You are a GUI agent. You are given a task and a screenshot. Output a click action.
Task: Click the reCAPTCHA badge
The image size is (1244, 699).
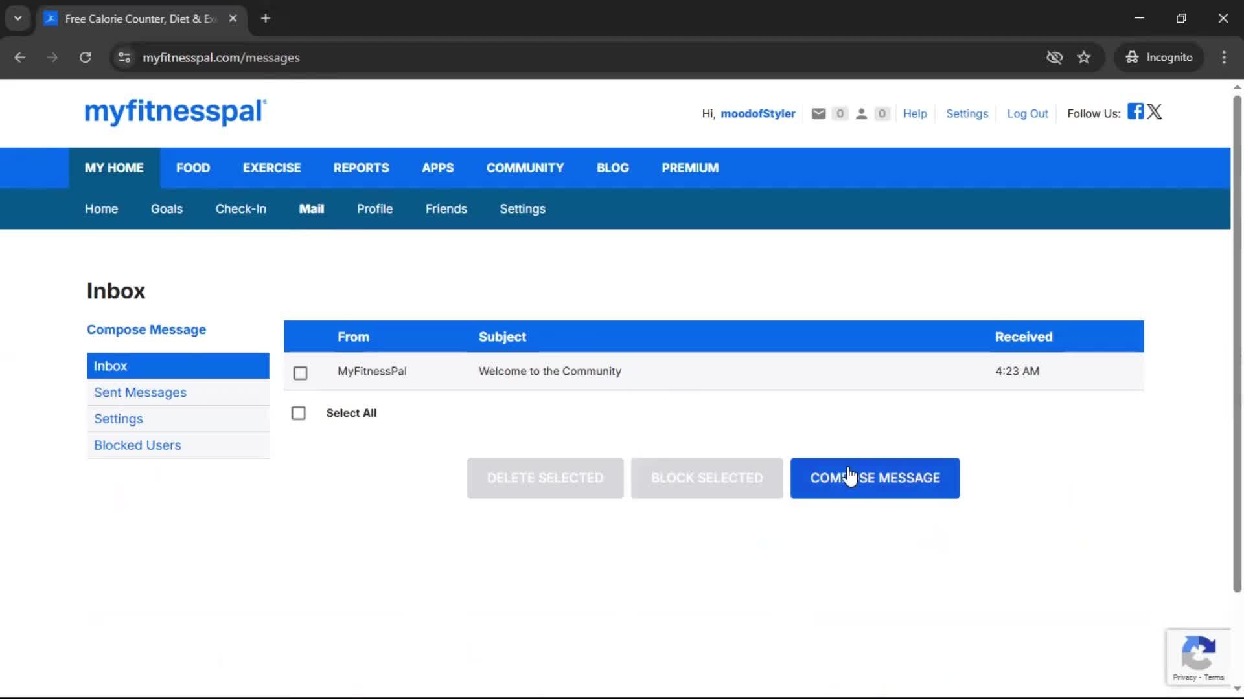(x=1198, y=656)
